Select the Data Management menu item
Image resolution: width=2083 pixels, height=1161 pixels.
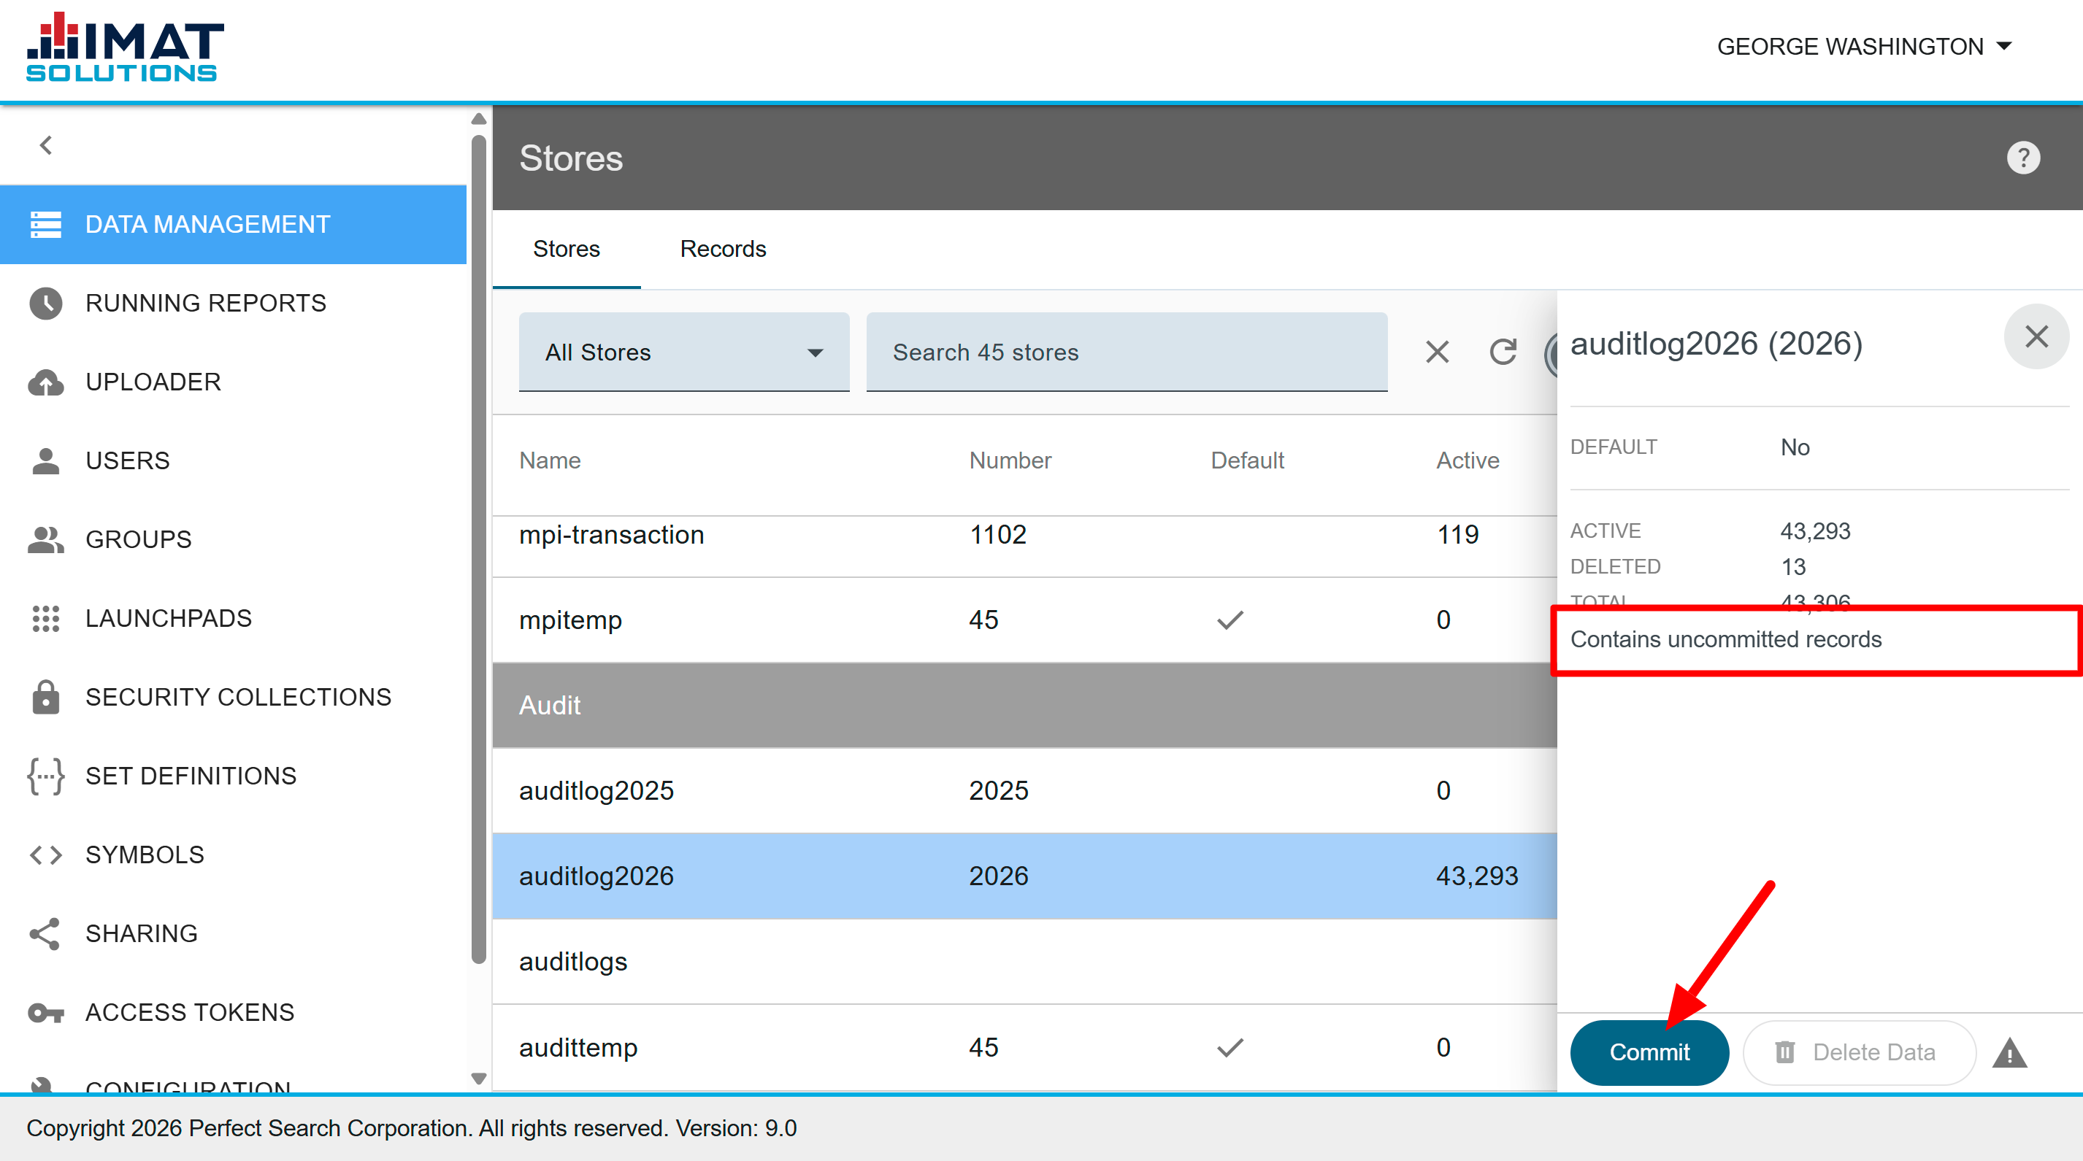(234, 225)
